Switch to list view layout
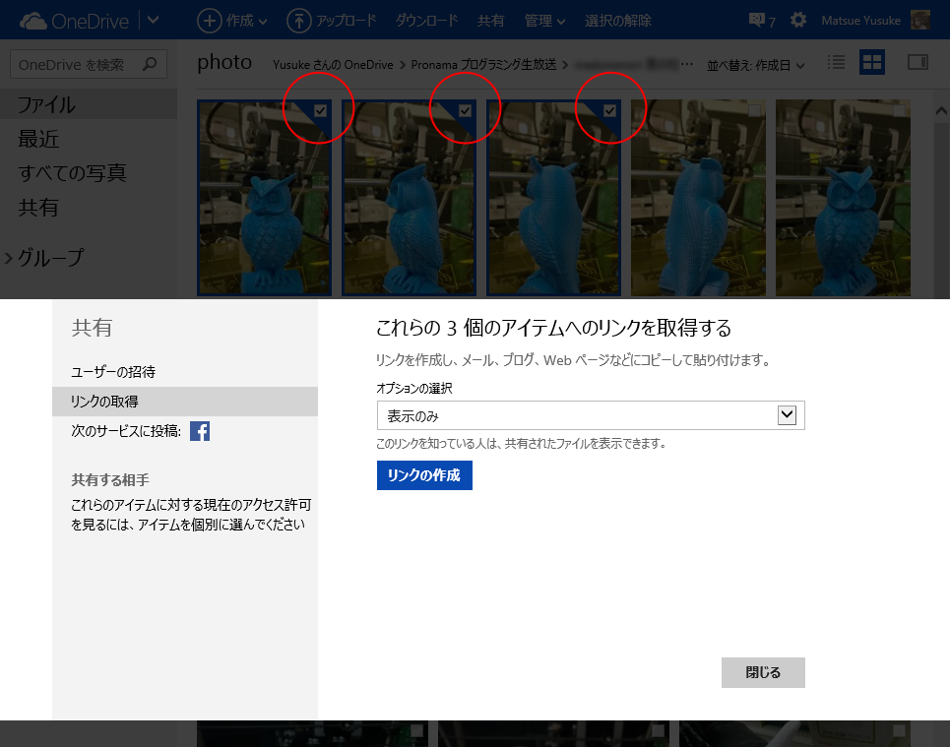The height and width of the screenshot is (747, 950). pos(835,62)
